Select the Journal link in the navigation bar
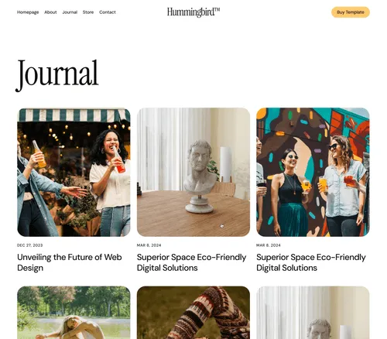The width and height of the screenshot is (387, 339). (x=70, y=12)
